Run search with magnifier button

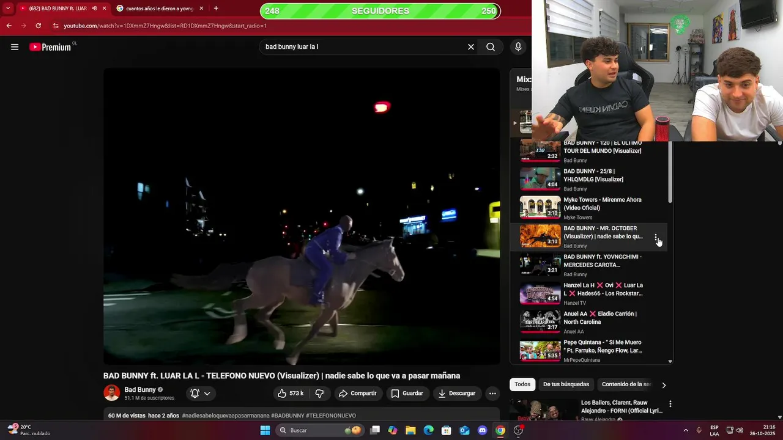[x=491, y=47]
